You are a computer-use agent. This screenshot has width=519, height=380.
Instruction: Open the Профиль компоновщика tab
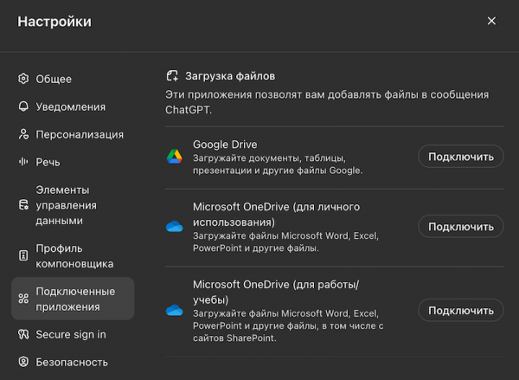click(73, 255)
